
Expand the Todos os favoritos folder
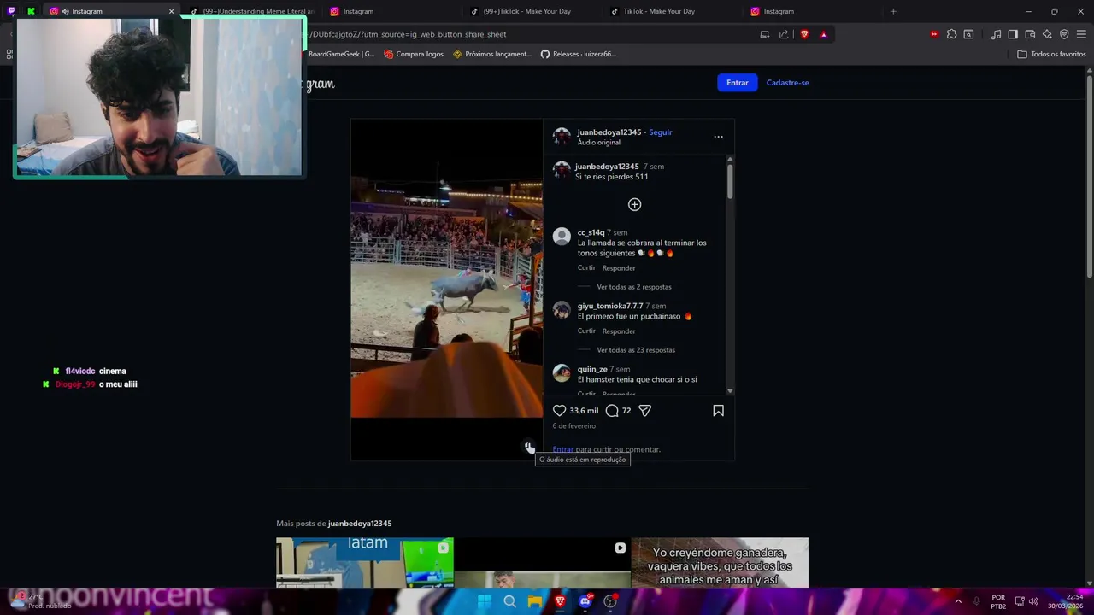pos(1051,54)
